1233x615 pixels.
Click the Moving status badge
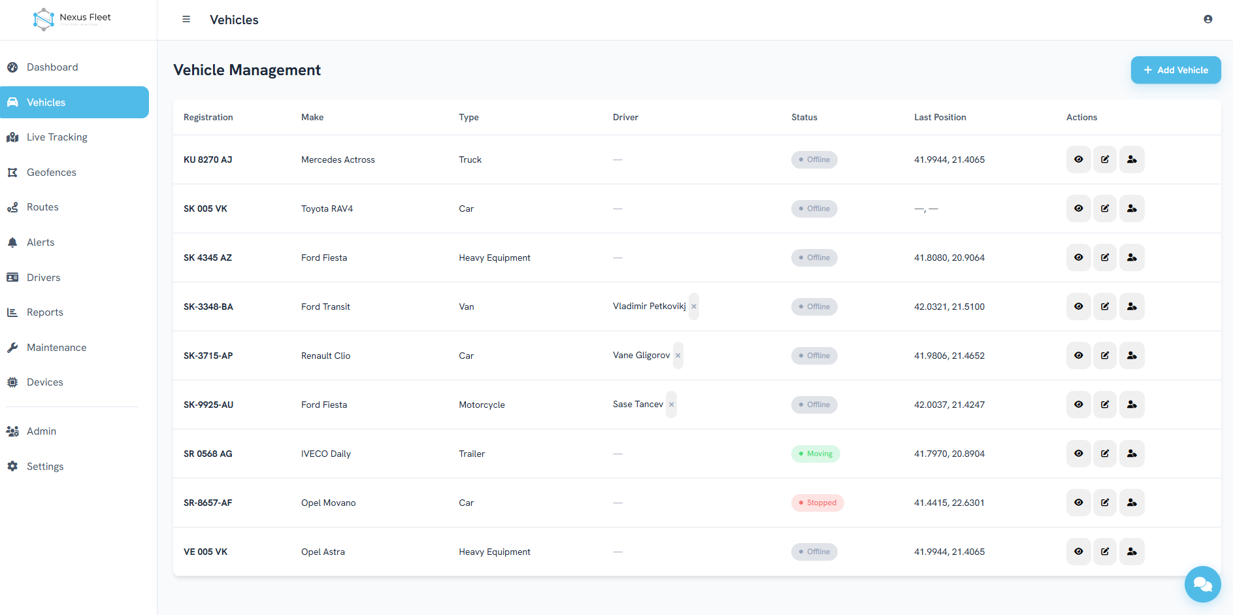[x=815, y=454]
